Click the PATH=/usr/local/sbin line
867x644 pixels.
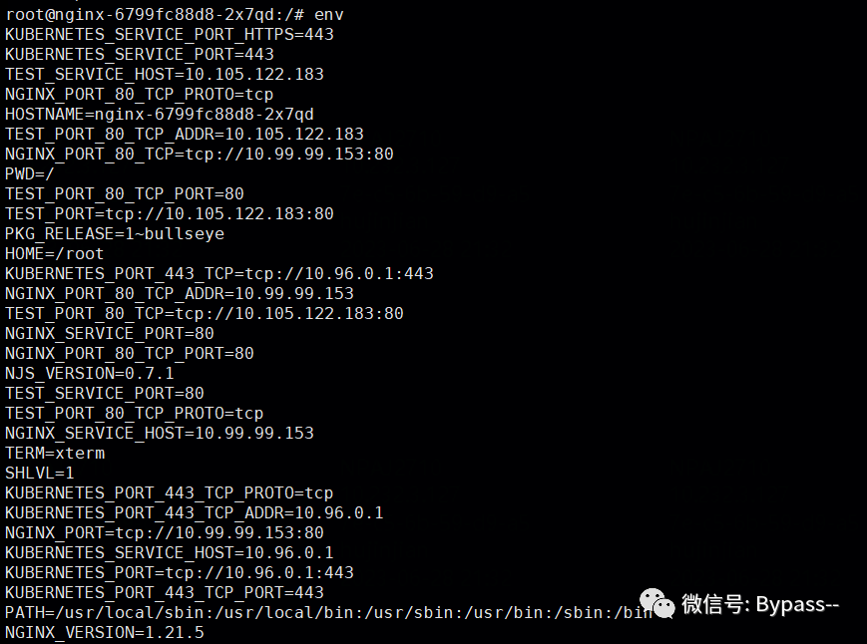point(328,612)
